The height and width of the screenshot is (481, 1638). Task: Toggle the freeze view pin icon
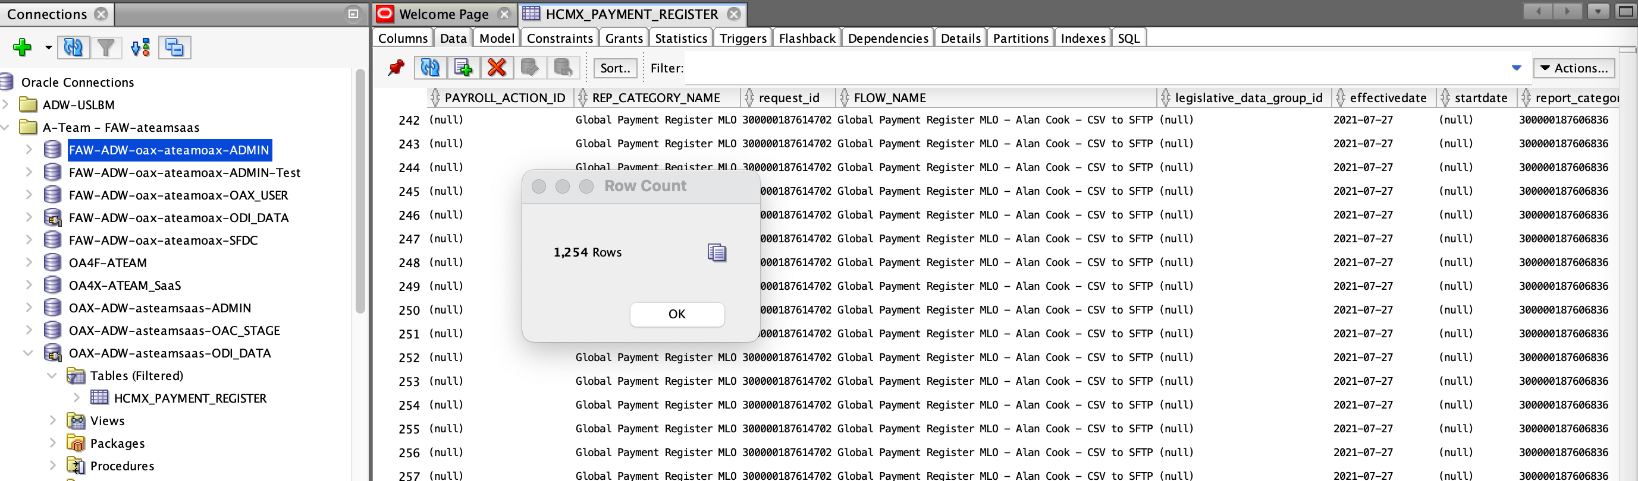(x=396, y=68)
